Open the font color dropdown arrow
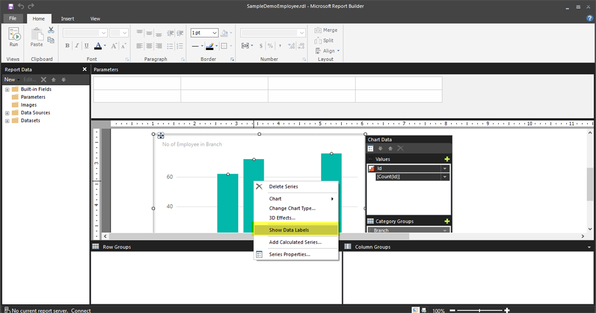This screenshot has width=596, height=313. (x=105, y=46)
